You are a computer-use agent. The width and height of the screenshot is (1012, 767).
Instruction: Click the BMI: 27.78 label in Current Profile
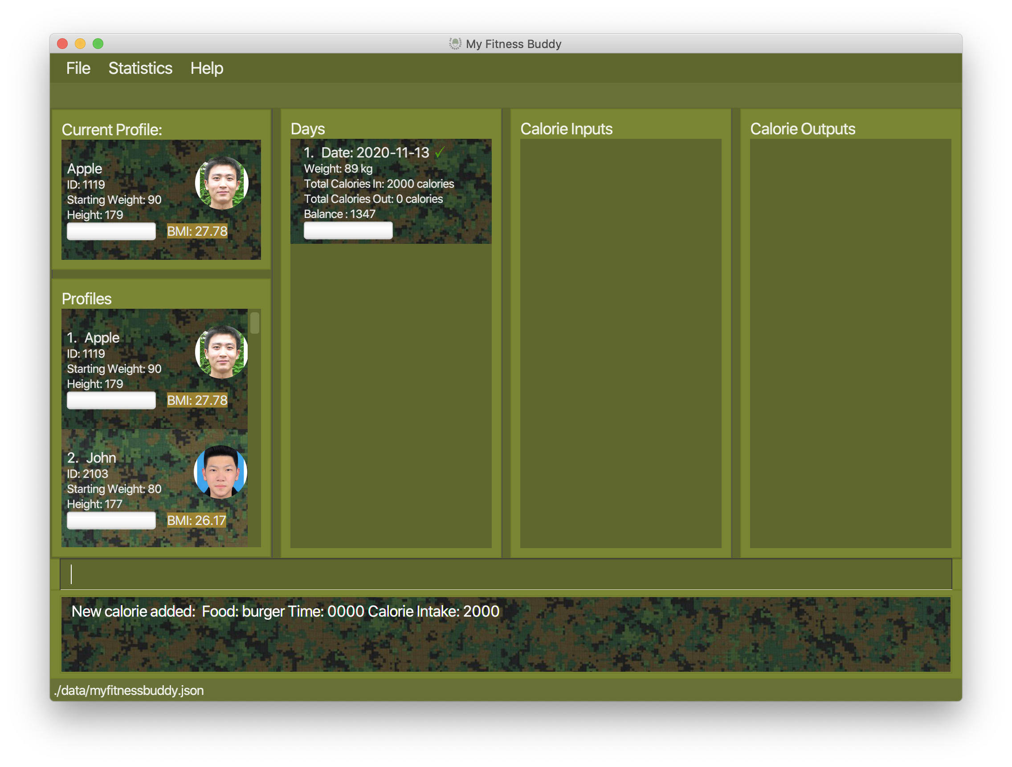(197, 231)
